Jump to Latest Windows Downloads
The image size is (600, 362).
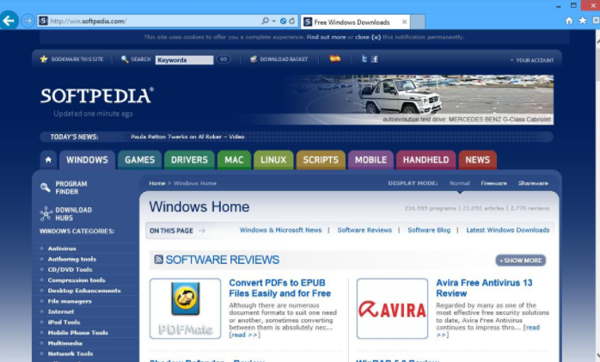[508, 230]
